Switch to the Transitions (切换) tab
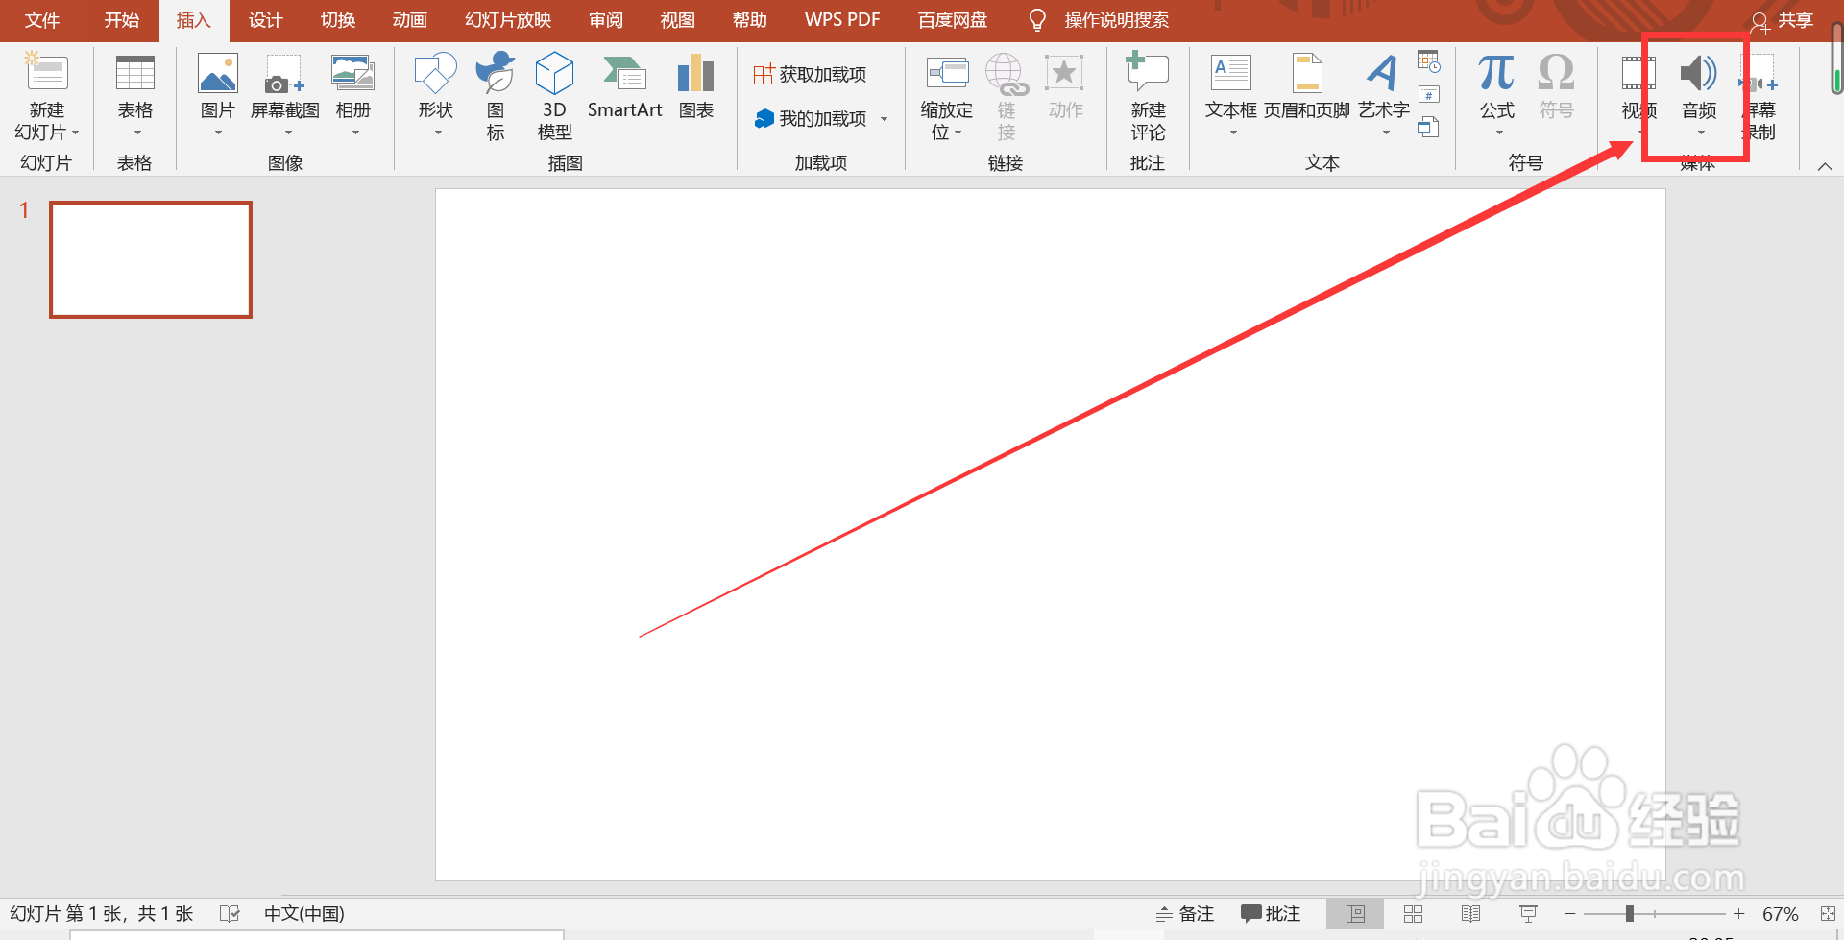Image resolution: width=1844 pixels, height=940 pixels. pyautogui.click(x=338, y=20)
